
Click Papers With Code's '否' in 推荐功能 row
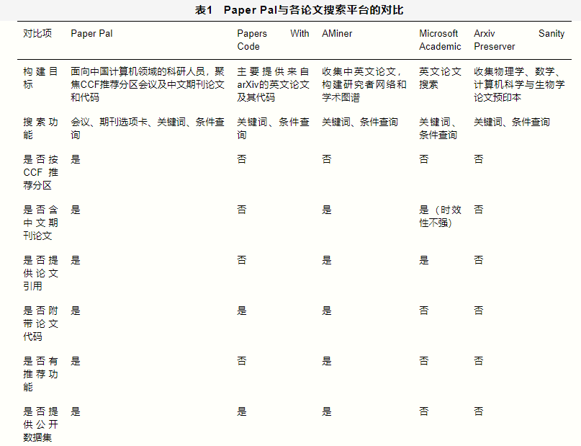[242, 361]
